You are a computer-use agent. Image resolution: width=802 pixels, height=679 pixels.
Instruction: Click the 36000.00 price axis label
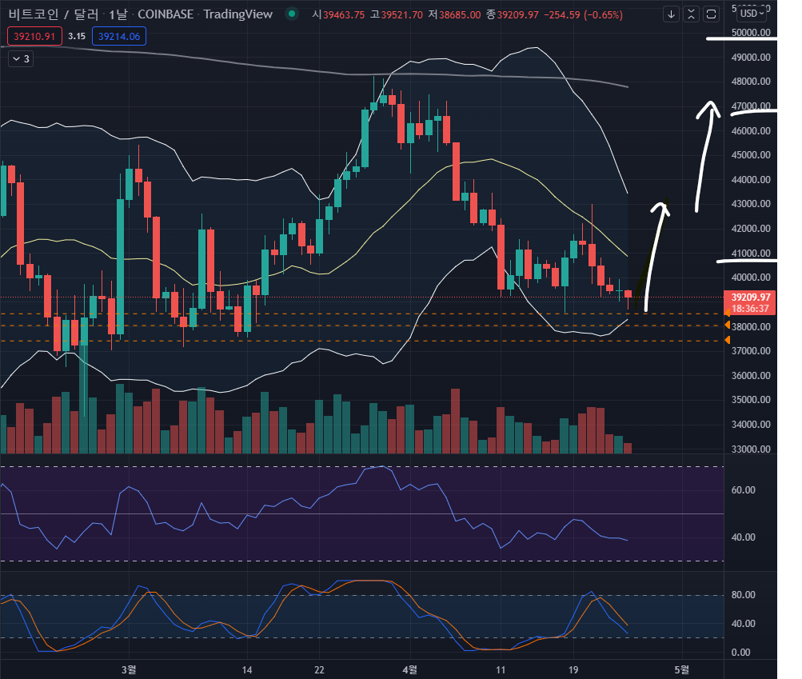click(x=751, y=376)
